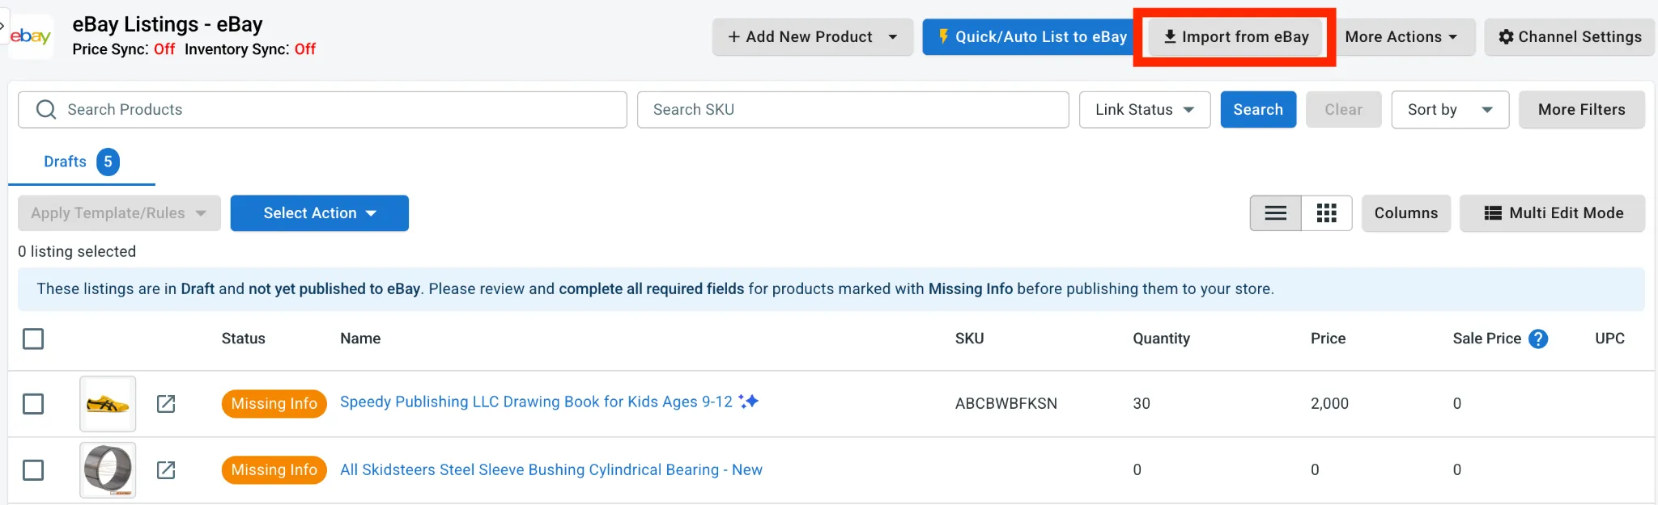
Task: Check the Skidsteers Steel Sleeve Bushing row
Action: pyautogui.click(x=33, y=469)
